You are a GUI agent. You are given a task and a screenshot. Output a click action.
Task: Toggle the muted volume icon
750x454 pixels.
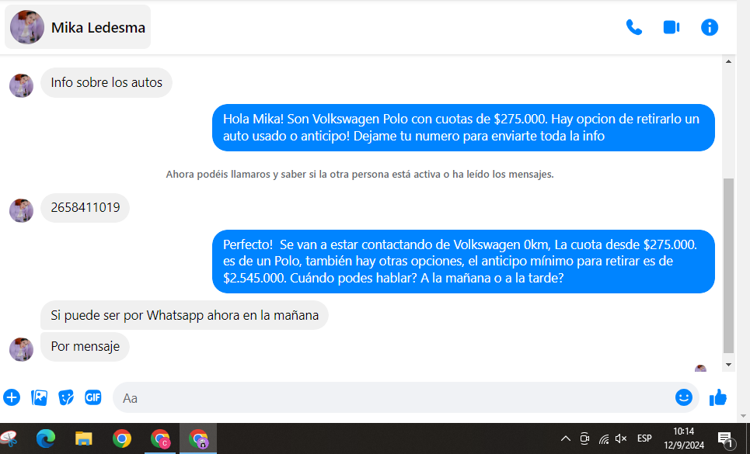[621, 438]
